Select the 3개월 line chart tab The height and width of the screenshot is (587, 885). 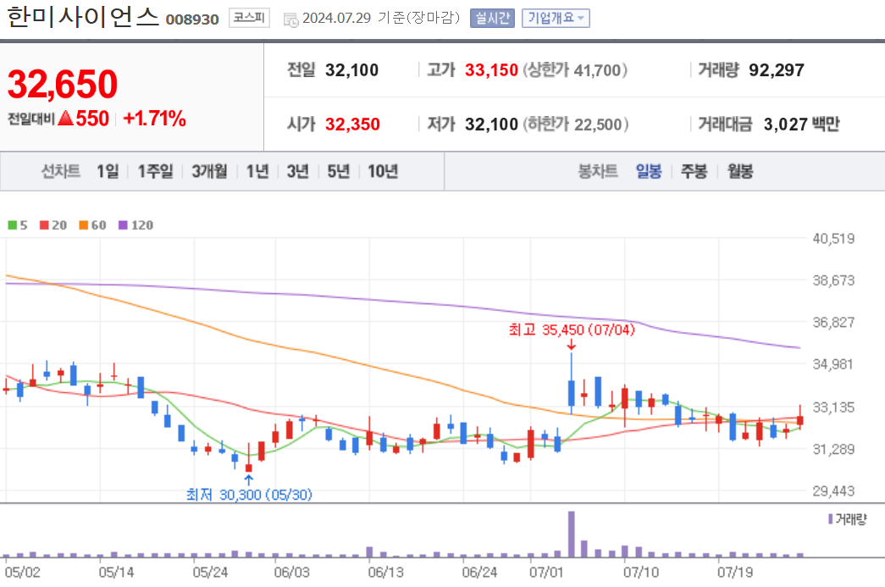click(x=209, y=171)
